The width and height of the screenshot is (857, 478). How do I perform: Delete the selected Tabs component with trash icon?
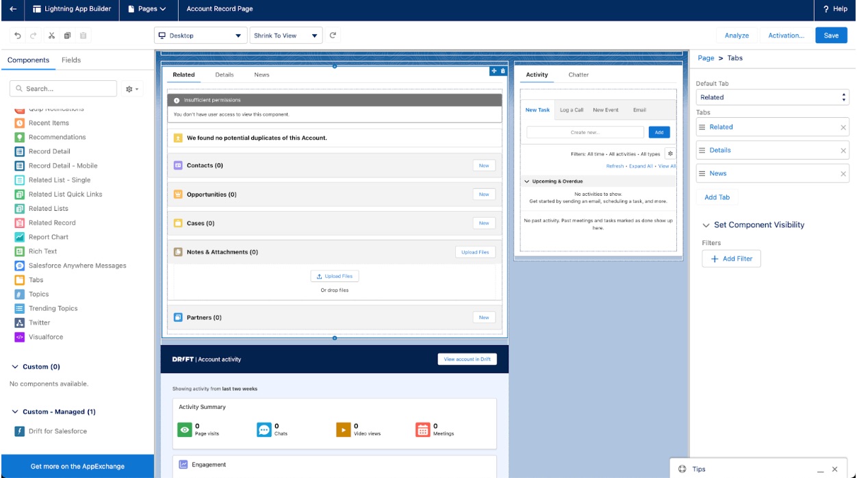[x=503, y=71]
